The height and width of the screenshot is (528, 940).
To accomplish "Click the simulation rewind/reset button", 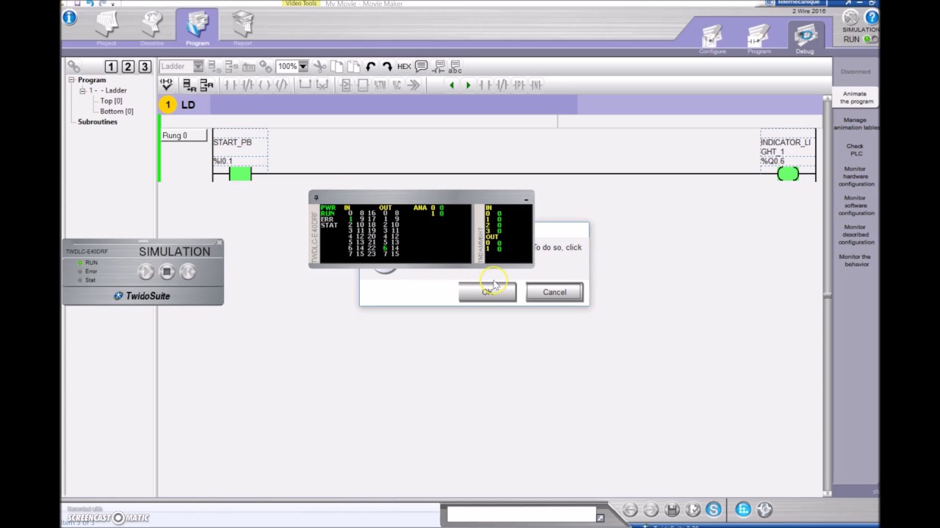I will [187, 272].
